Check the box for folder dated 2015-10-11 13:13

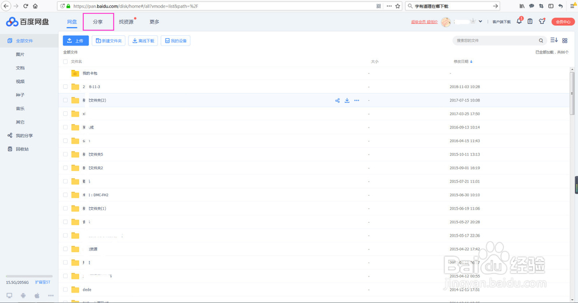(x=65, y=154)
